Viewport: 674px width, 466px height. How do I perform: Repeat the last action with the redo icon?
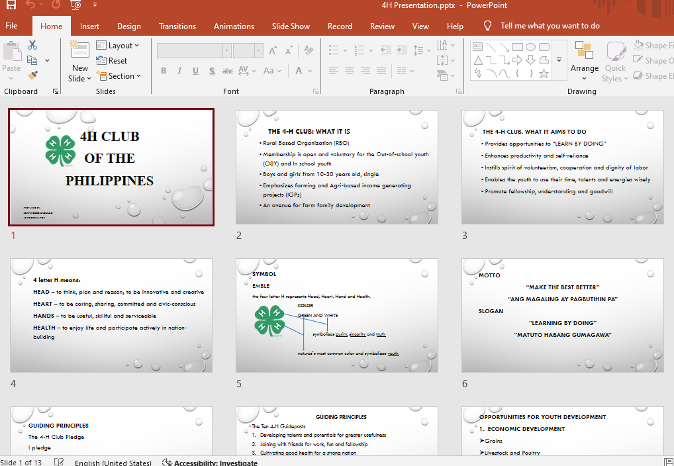pos(56,5)
